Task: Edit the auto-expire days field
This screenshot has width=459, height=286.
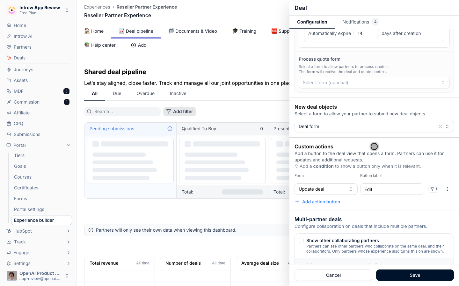Action: (366, 33)
